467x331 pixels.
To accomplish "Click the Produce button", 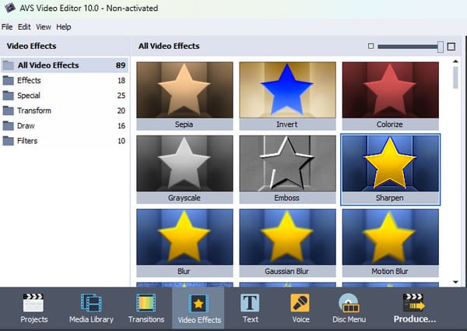I will click(414, 308).
